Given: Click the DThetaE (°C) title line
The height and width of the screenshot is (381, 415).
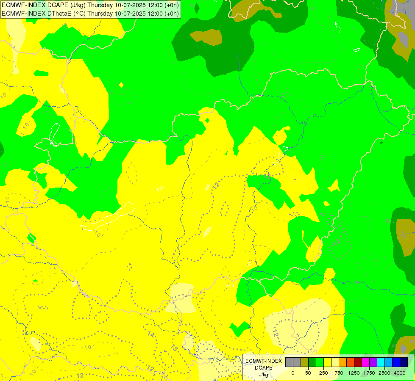Looking at the screenshot, I should [x=90, y=14].
